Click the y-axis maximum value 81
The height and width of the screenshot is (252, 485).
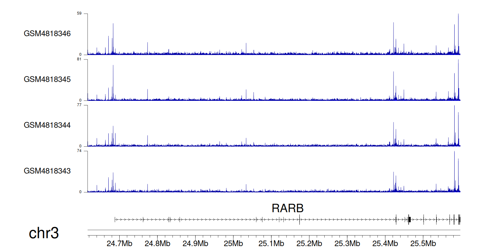(79, 59)
